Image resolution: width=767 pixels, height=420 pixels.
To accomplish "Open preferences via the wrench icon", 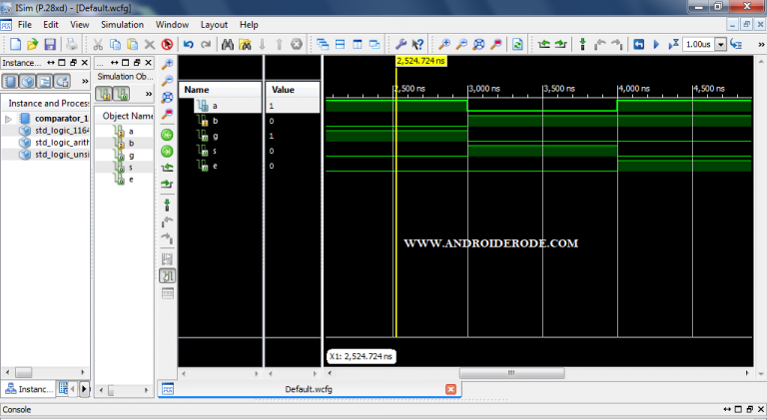I will [x=400, y=45].
